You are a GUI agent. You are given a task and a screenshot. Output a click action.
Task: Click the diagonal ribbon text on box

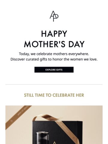(64, 127)
